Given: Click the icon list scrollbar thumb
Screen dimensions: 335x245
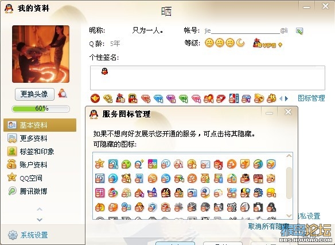Looking at the screenshot, I should click(x=289, y=183).
